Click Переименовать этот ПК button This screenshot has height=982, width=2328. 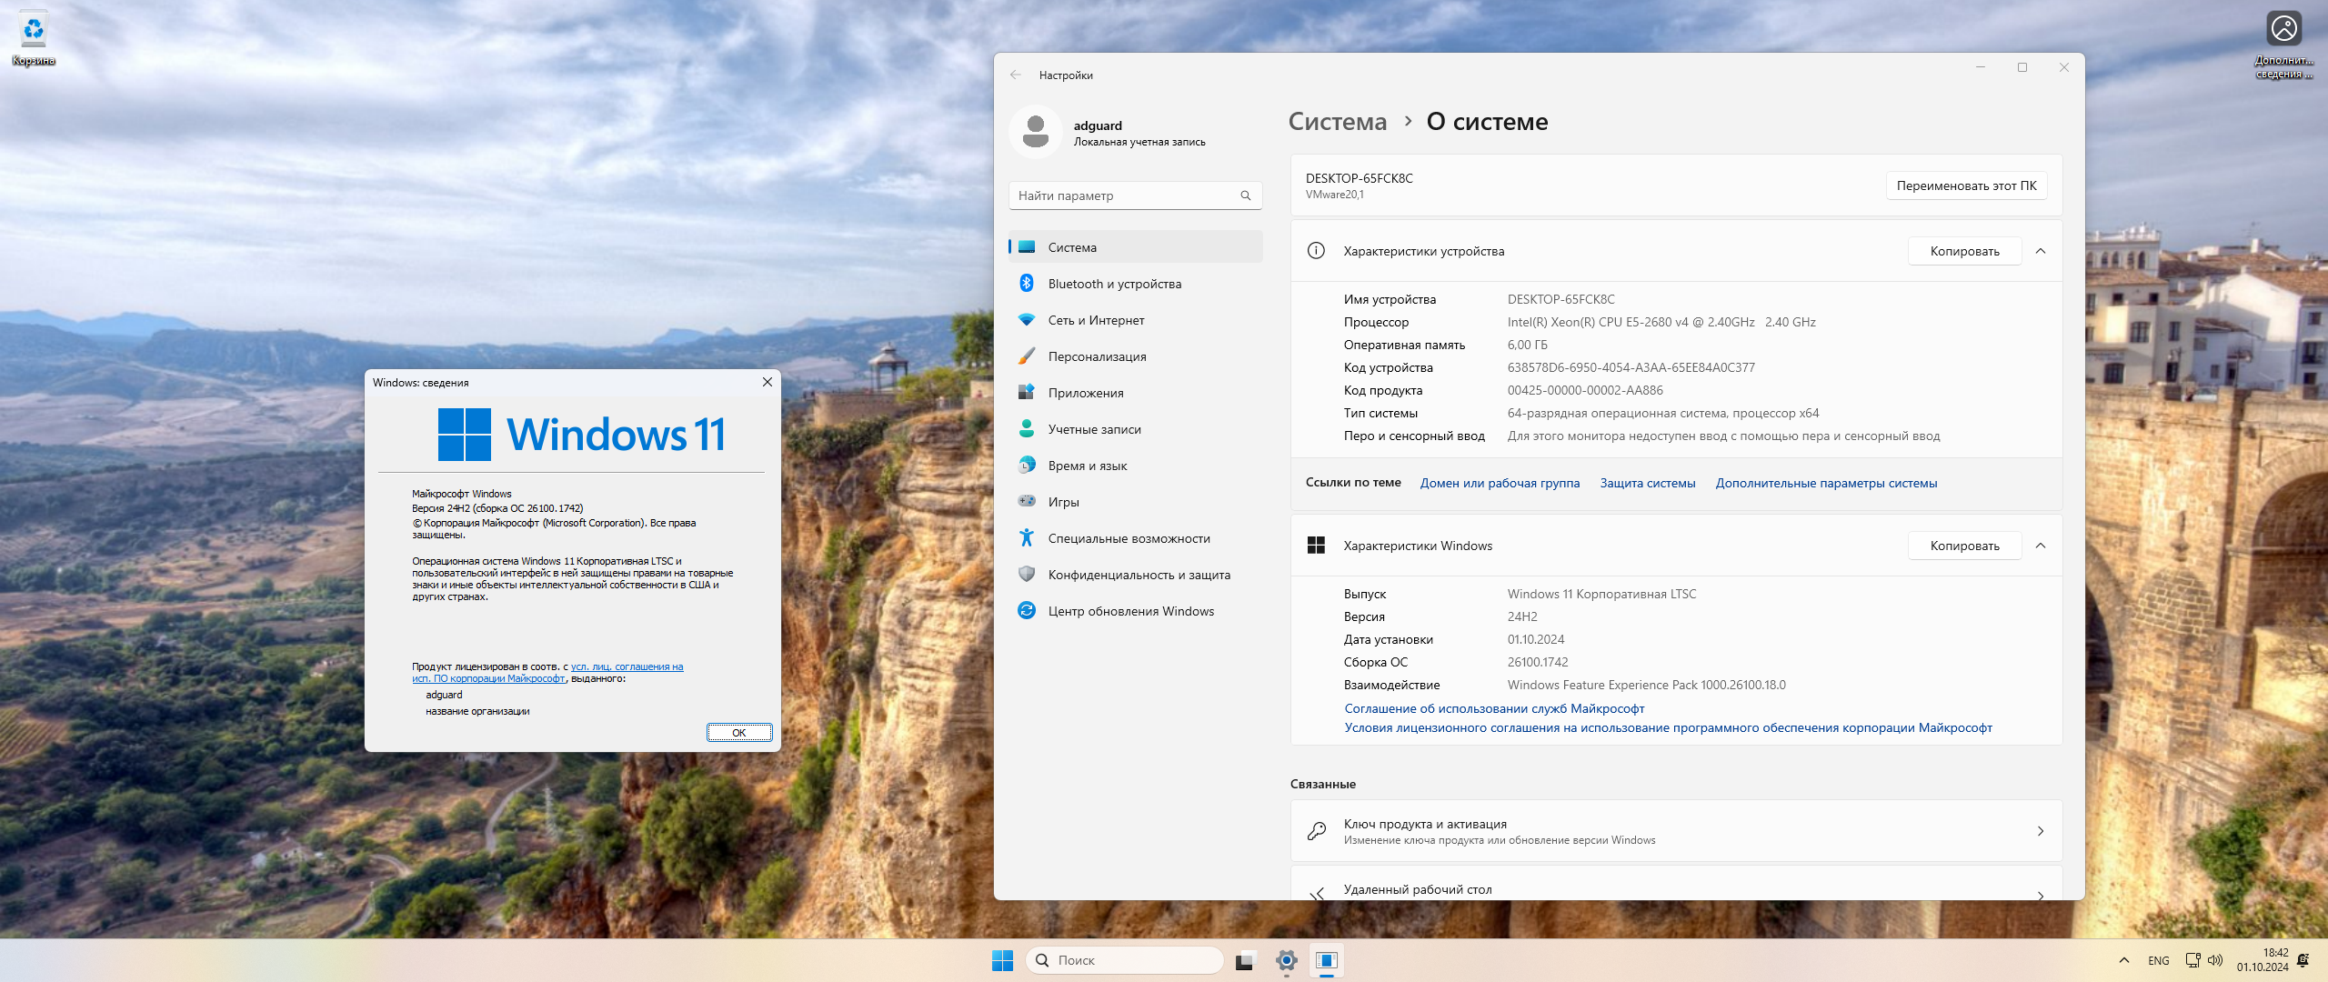[x=1966, y=185]
